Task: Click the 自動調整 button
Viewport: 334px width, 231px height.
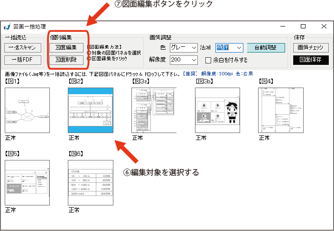Action: tap(266, 47)
